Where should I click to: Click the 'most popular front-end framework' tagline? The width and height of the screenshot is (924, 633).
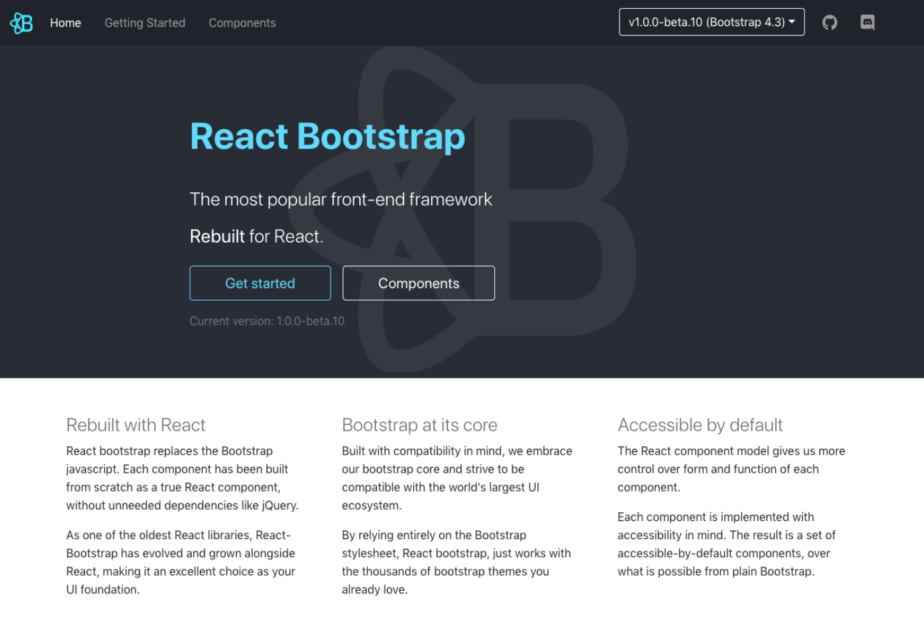pos(341,199)
